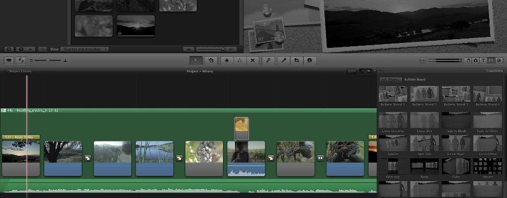Select the Noodling_electric background music track label

(x=32, y=110)
